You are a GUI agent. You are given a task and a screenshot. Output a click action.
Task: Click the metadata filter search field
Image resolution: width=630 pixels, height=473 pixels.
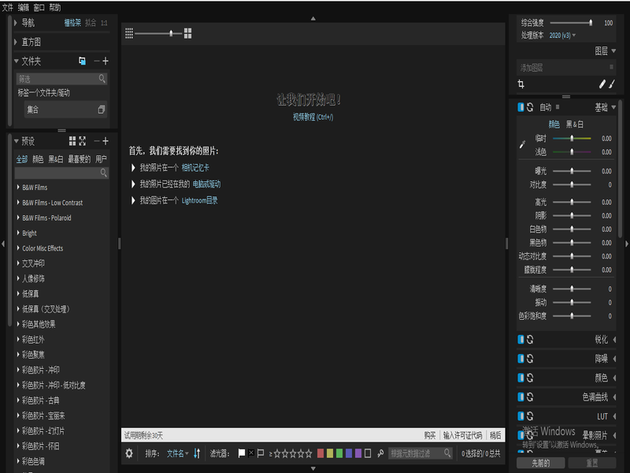click(x=421, y=453)
